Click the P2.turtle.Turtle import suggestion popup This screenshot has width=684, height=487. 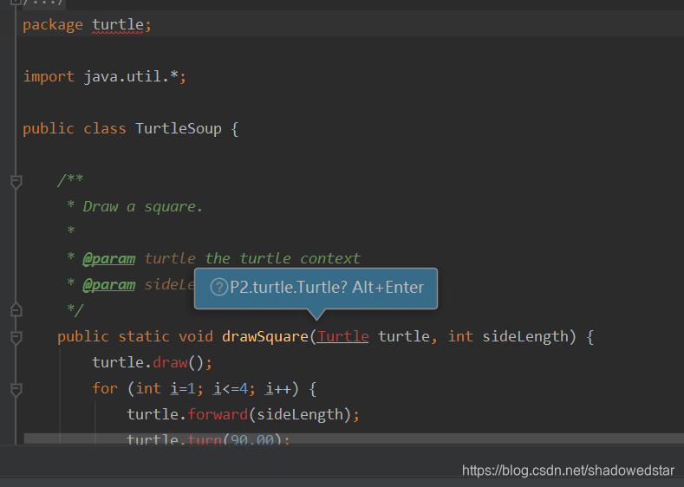pos(316,289)
